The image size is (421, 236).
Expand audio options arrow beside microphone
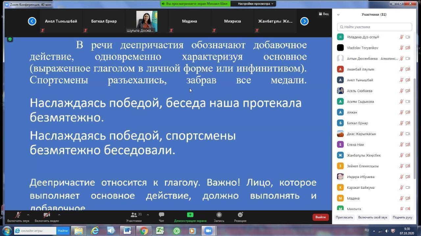(28, 215)
